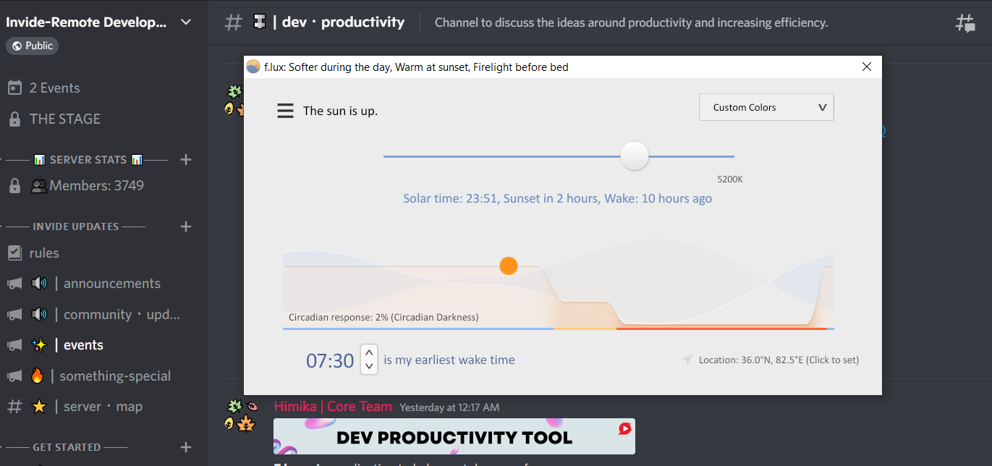This screenshot has height=466, width=992.
Task: Increase the earliest wake time
Action: pyautogui.click(x=369, y=353)
